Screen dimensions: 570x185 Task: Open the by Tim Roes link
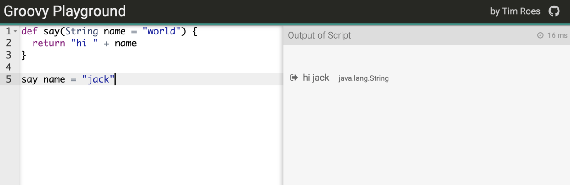515,11
